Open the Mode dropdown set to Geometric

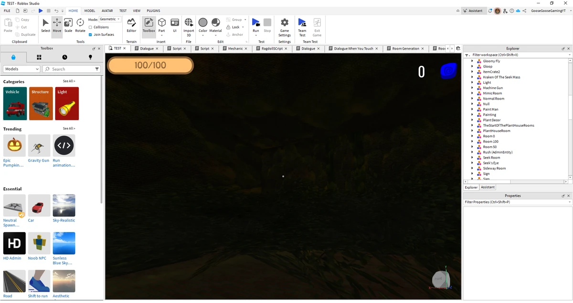pos(110,19)
